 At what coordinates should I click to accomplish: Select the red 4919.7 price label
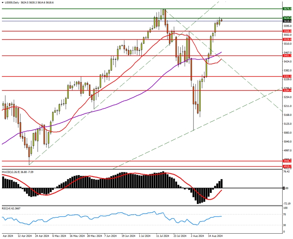coord(287,166)
